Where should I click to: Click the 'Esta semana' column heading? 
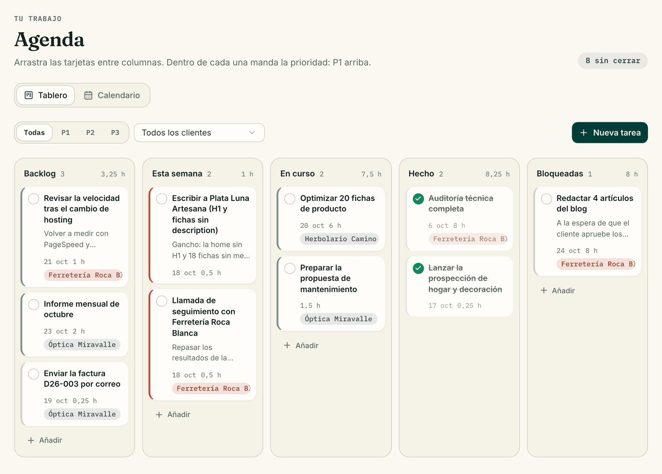(177, 174)
